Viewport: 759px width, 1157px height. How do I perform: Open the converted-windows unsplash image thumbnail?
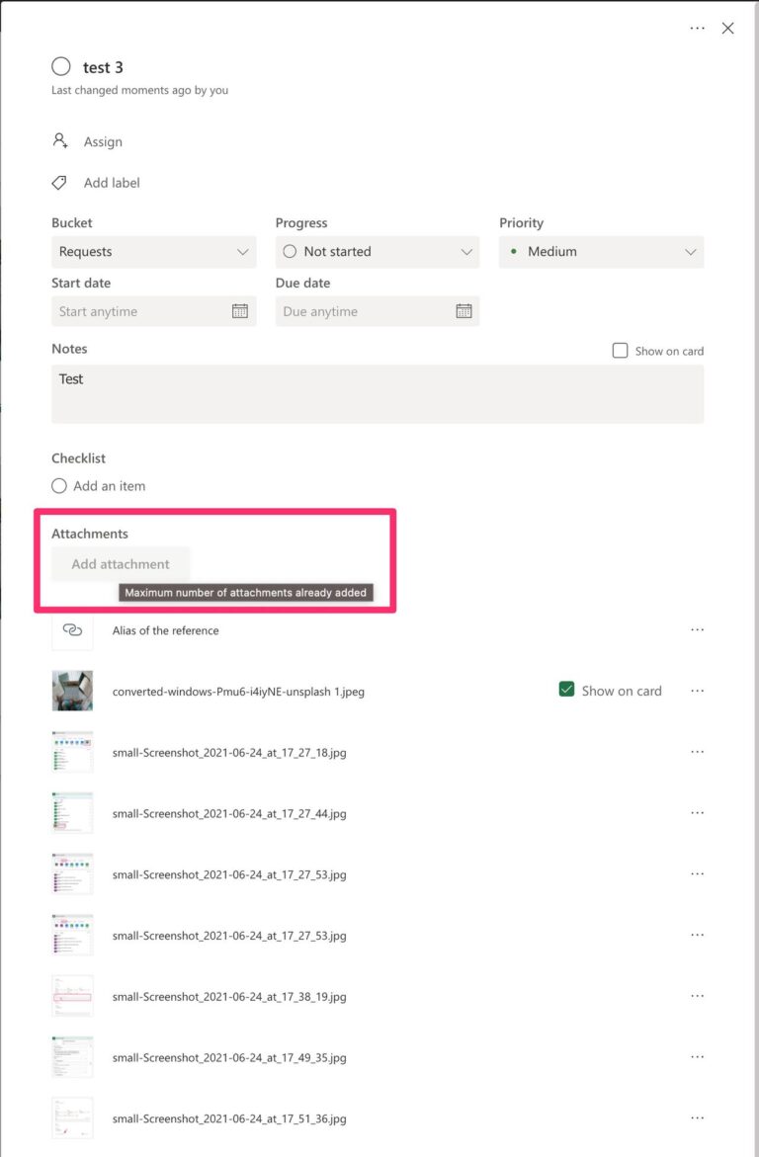point(71,690)
